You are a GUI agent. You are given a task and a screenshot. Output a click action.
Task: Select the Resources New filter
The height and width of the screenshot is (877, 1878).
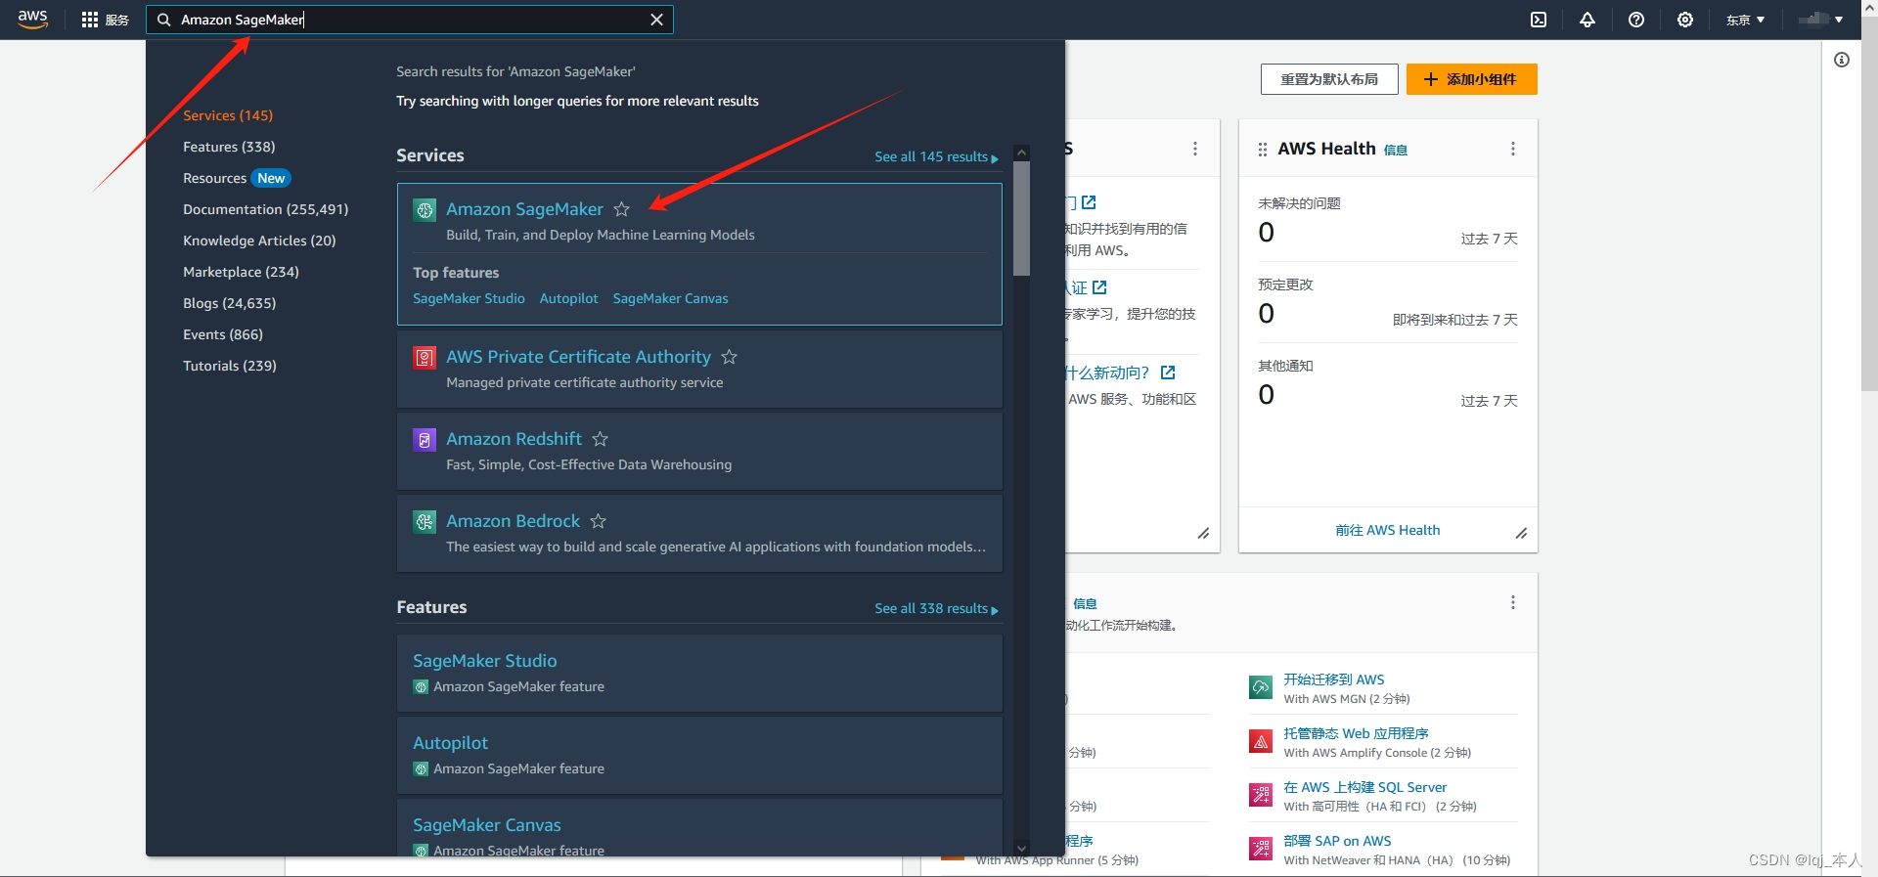237,178
